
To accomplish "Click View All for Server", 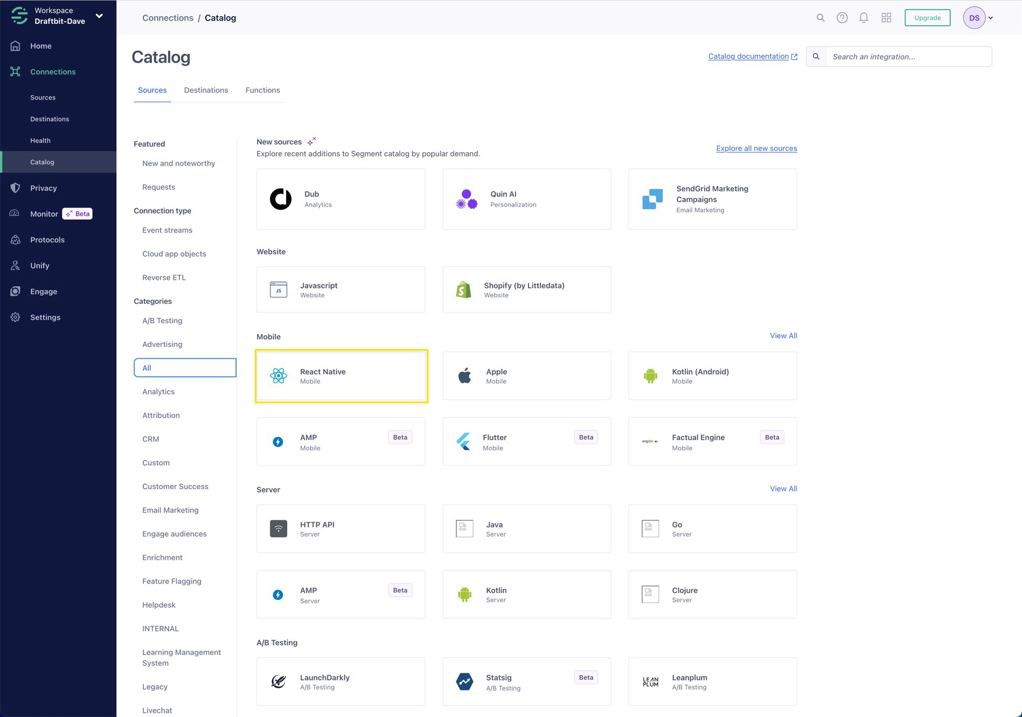I will (x=783, y=489).
